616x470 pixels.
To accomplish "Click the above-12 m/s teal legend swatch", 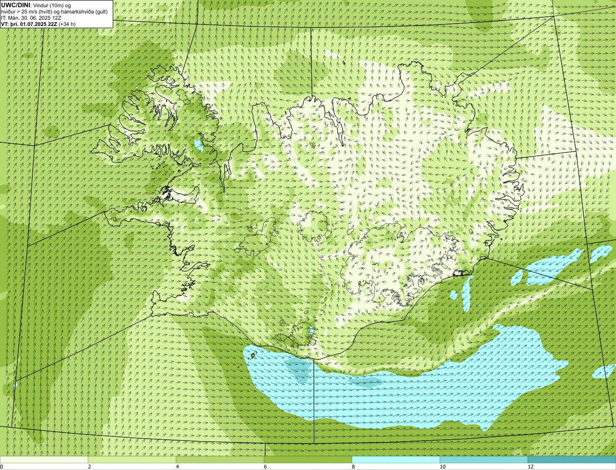I will click(572, 459).
